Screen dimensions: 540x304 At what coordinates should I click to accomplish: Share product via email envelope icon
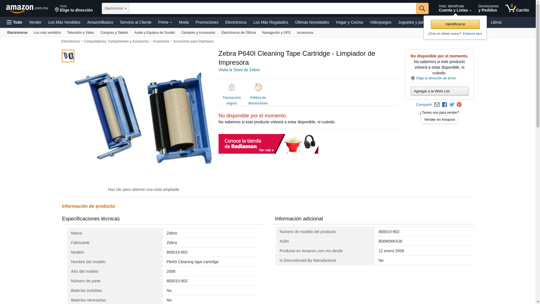pos(437,105)
